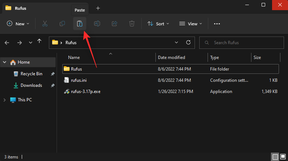Open Downloads in navigation pane

31,85
